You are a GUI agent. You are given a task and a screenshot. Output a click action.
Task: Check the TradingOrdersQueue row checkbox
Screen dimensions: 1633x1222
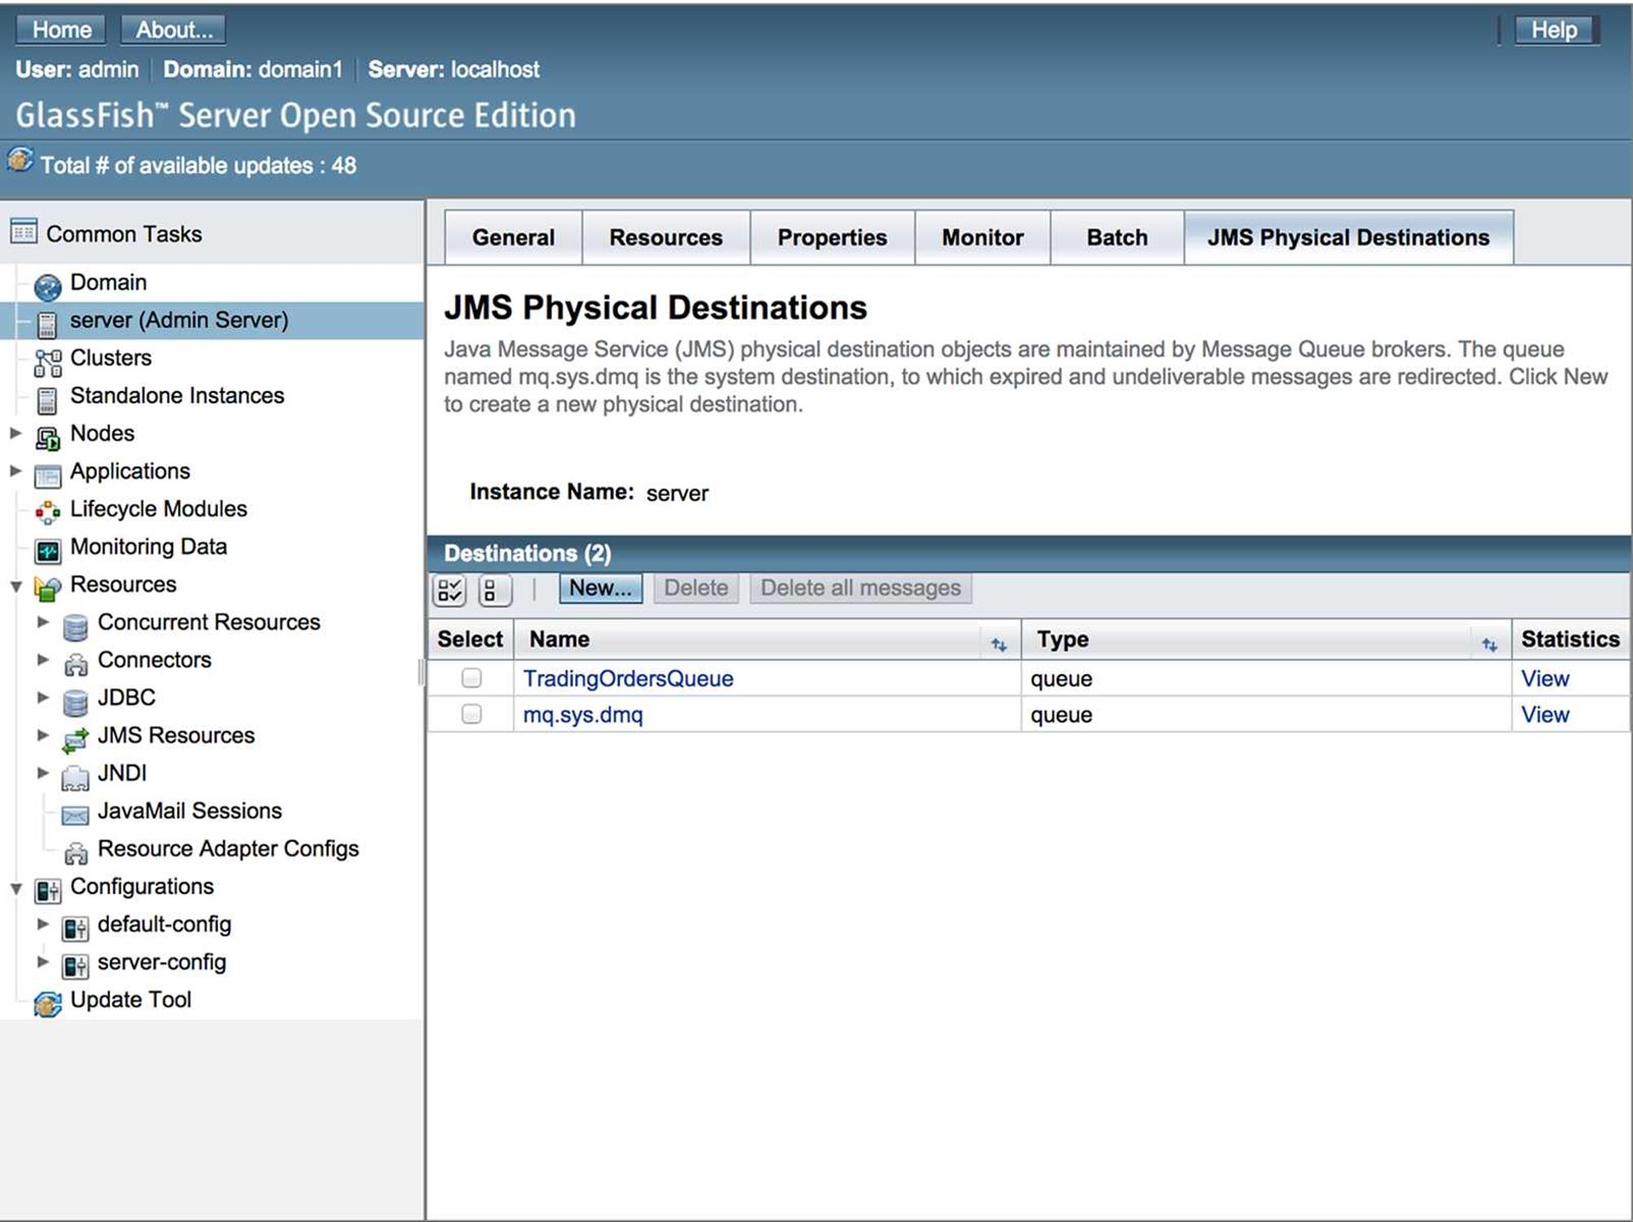point(472,678)
